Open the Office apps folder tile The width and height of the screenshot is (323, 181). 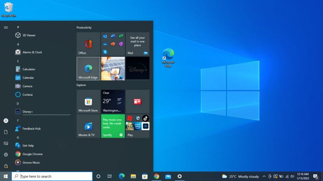click(x=113, y=44)
